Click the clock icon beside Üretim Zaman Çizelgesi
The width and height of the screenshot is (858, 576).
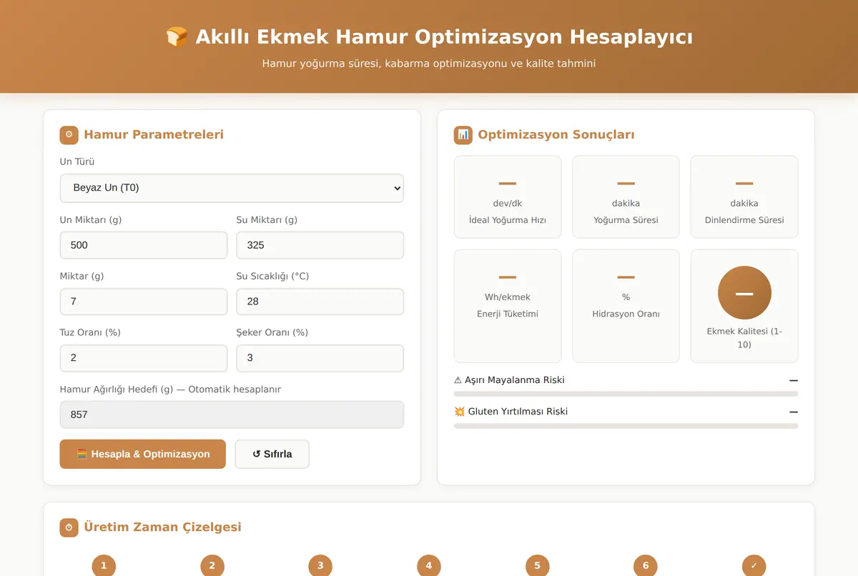tap(69, 527)
